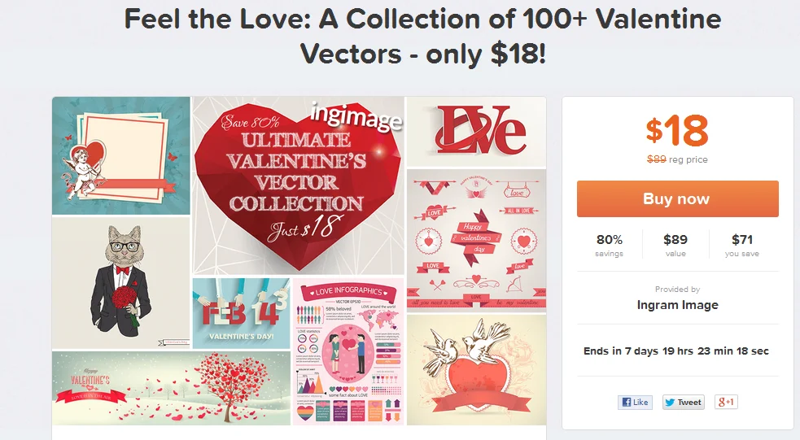The image size is (800, 440).
Task: Click the cupid frame vector thumbnail
Action: point(121,156)
